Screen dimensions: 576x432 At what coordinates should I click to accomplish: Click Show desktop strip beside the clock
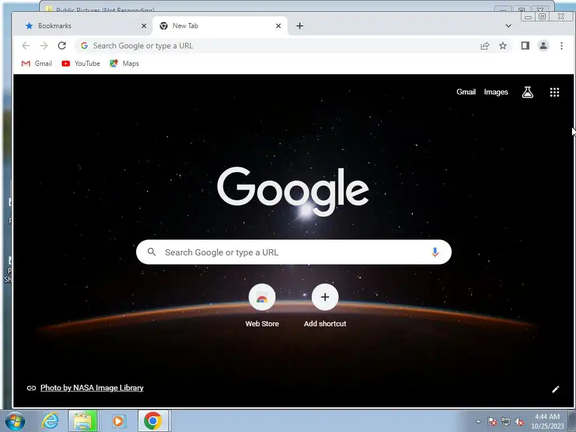pos(572,421)
